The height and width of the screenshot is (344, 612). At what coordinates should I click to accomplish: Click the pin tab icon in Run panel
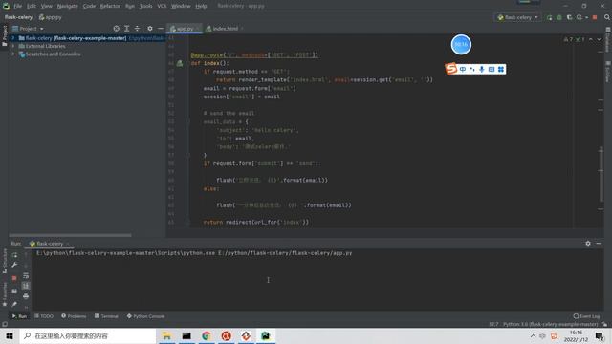point(14,304)
